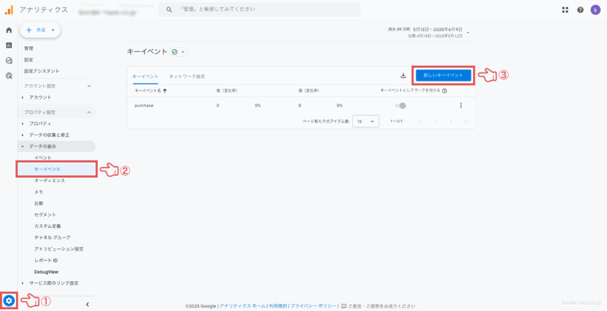This screenshot has width=607, height=311.
Task: Open イベント under データの表示
Action: 43,158
